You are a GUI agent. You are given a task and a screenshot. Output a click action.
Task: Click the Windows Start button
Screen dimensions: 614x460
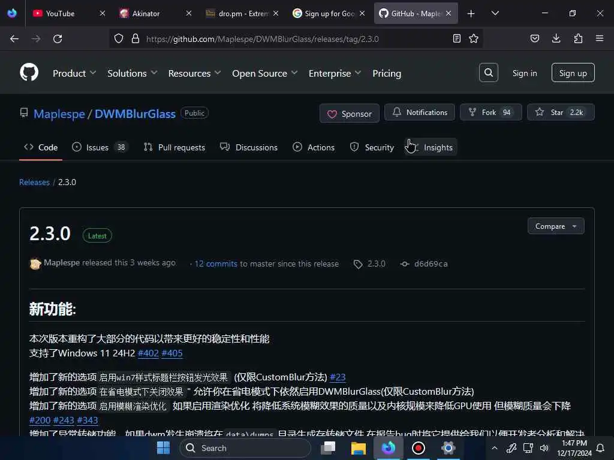[163, 448]
